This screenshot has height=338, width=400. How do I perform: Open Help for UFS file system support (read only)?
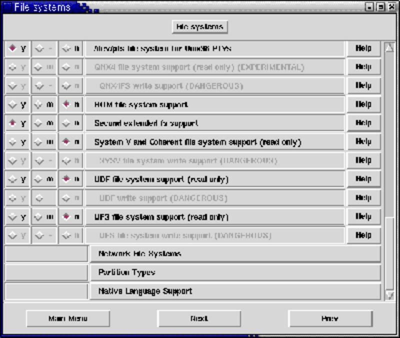coord(363,217)
